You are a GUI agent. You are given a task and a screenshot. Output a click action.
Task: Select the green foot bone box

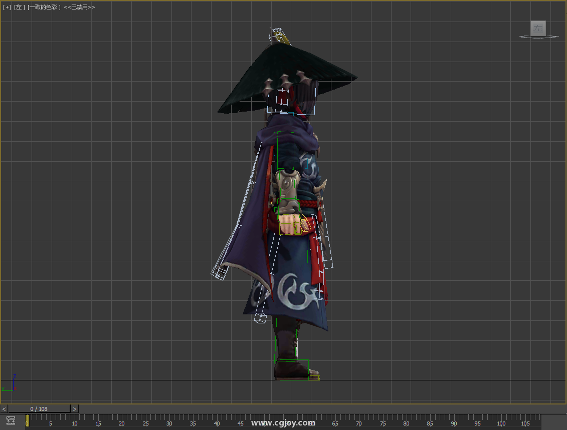click(x=294, y=368)
